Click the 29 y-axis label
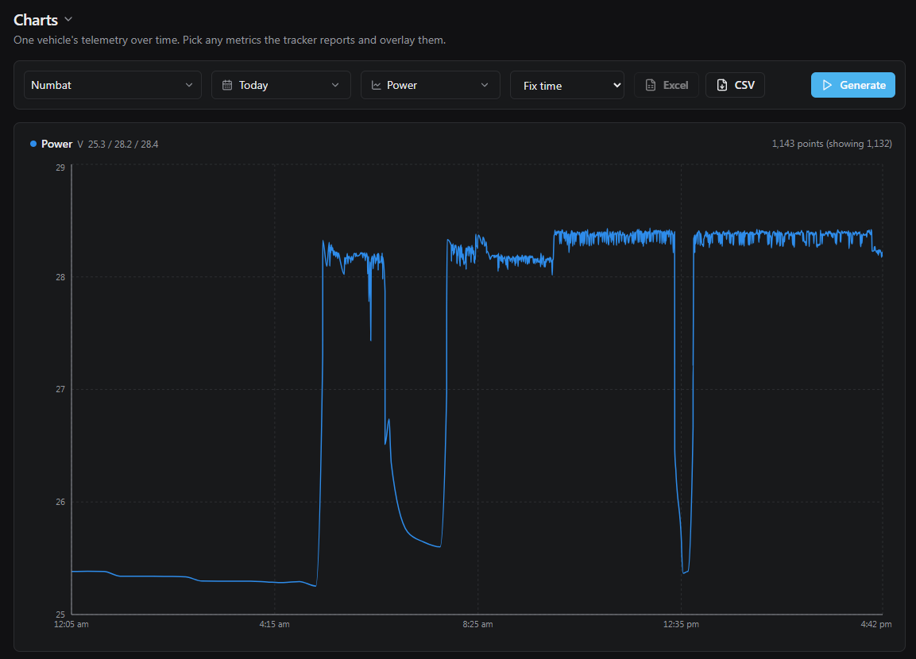The height and width of the screenshot is (659, 916). [x=60, y=168]
